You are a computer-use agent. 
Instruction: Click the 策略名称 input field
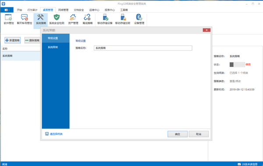pyautogui.click(x=143, y=48)
